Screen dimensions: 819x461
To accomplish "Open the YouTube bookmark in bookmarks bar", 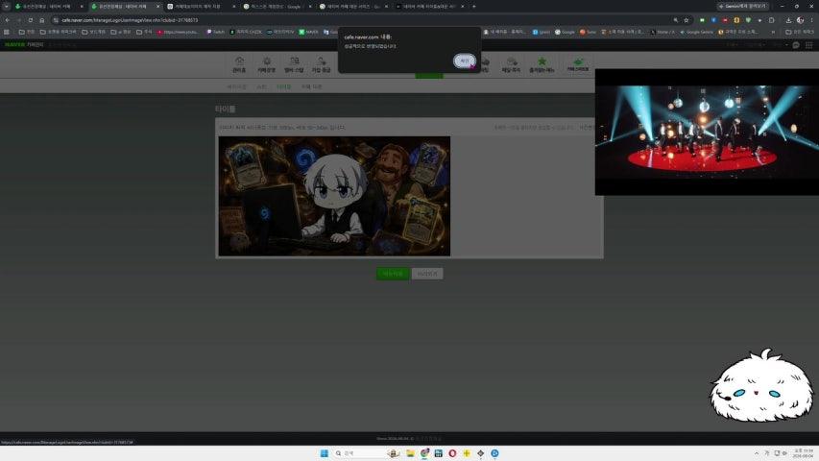I will (x=178, y=32).
